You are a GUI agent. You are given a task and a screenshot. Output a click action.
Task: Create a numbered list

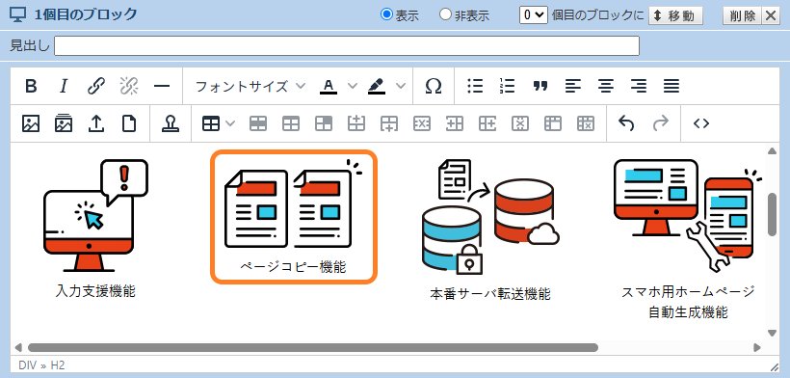point(508,86)
